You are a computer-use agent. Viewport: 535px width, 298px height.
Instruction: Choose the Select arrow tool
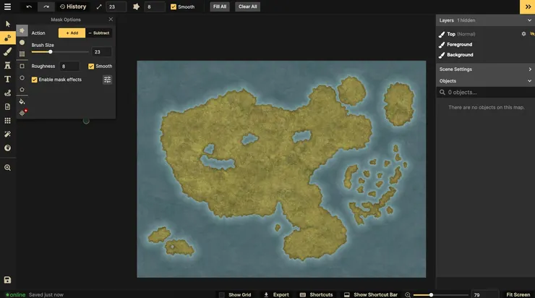tap(7, 24)
